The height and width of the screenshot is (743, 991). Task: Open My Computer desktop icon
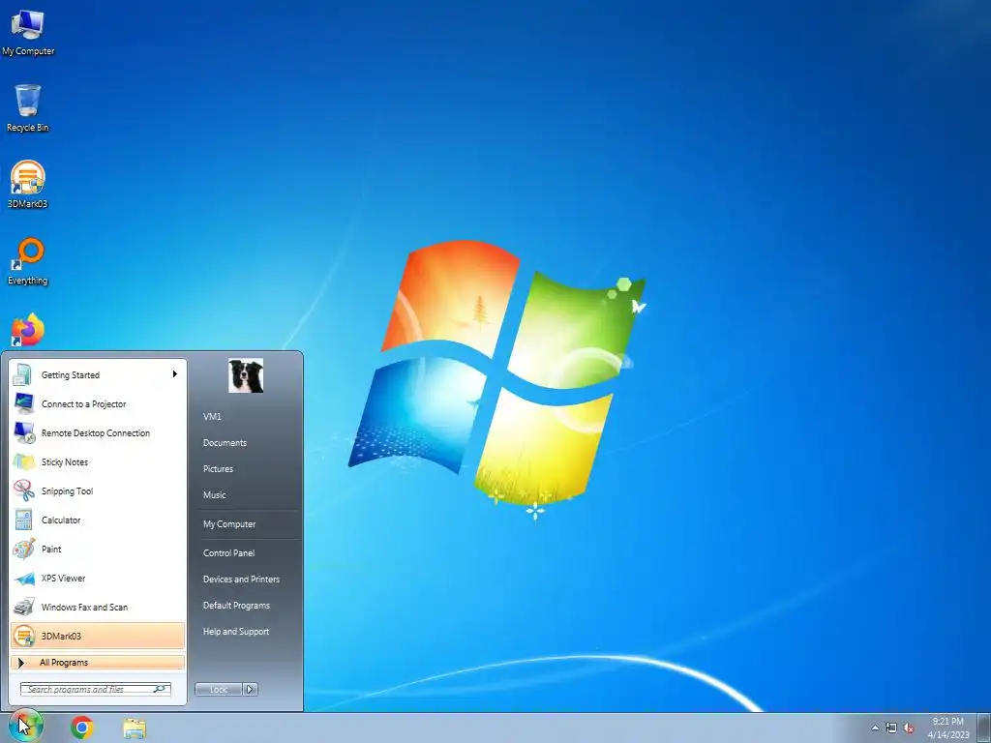point(27,33)
